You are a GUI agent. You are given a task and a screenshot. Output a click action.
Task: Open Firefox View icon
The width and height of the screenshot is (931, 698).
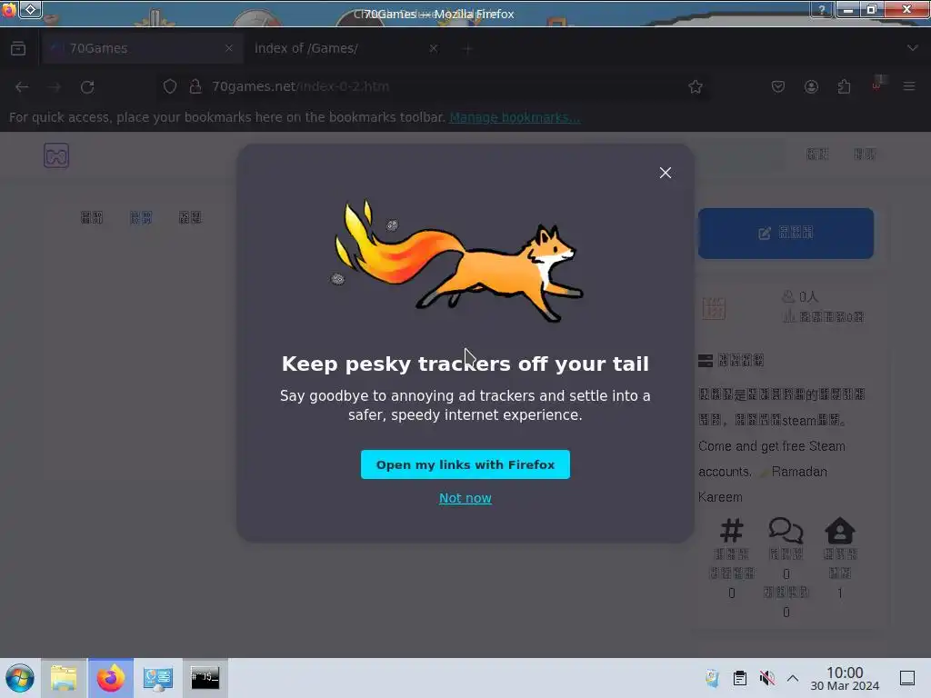tap(18, 49)
